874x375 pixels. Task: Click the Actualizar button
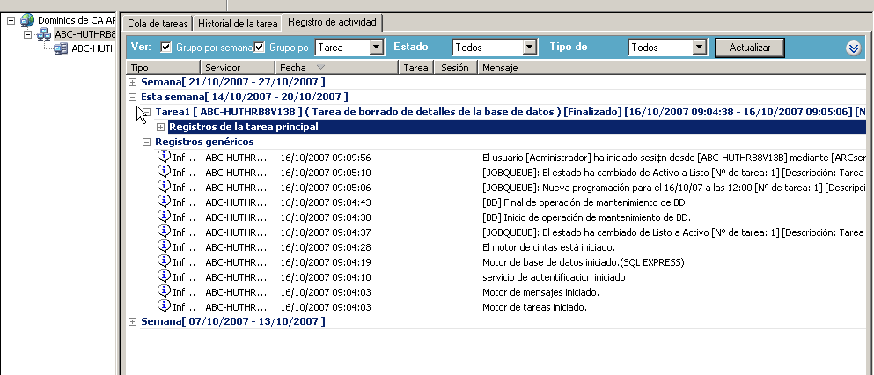(750, 48)
